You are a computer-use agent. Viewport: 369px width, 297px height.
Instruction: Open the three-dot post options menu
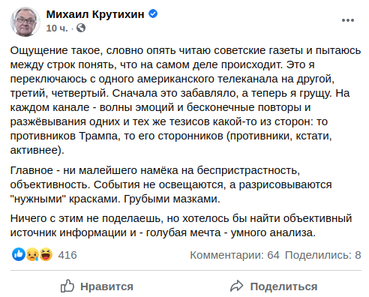pos(348,20)
